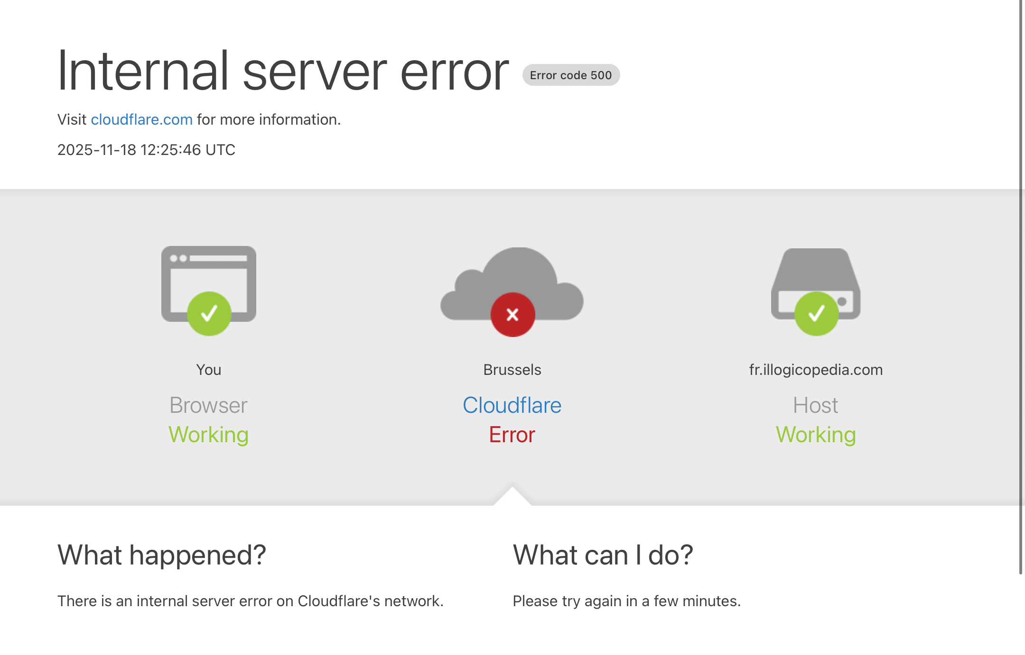Viewport: 1025px width, 655px height.
Task: Click the red X error badge
Action: tap(512, 315)
